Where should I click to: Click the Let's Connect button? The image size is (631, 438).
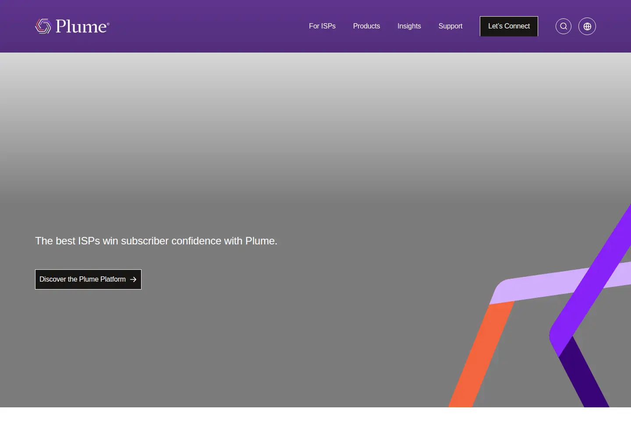point(509,26)
